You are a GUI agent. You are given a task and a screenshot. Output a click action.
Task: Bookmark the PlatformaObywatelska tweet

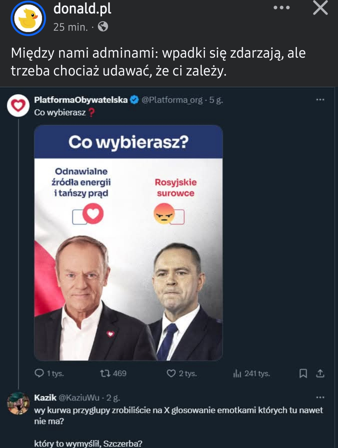pos(303,373)
